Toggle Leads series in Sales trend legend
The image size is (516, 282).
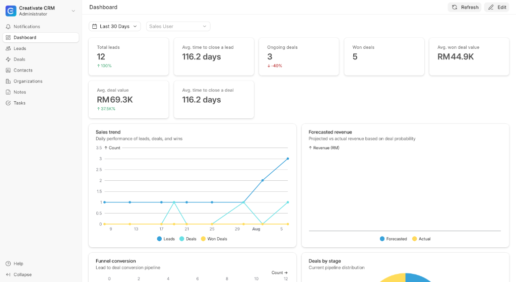166,239
